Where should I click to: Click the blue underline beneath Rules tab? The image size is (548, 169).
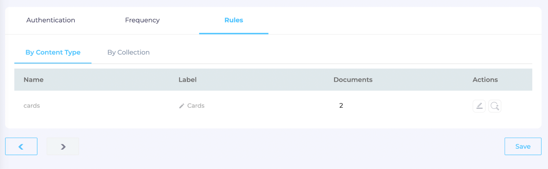(x=234, y=33)
